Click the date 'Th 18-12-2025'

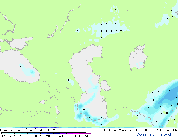pyautogui.click(x=118, y=130)
